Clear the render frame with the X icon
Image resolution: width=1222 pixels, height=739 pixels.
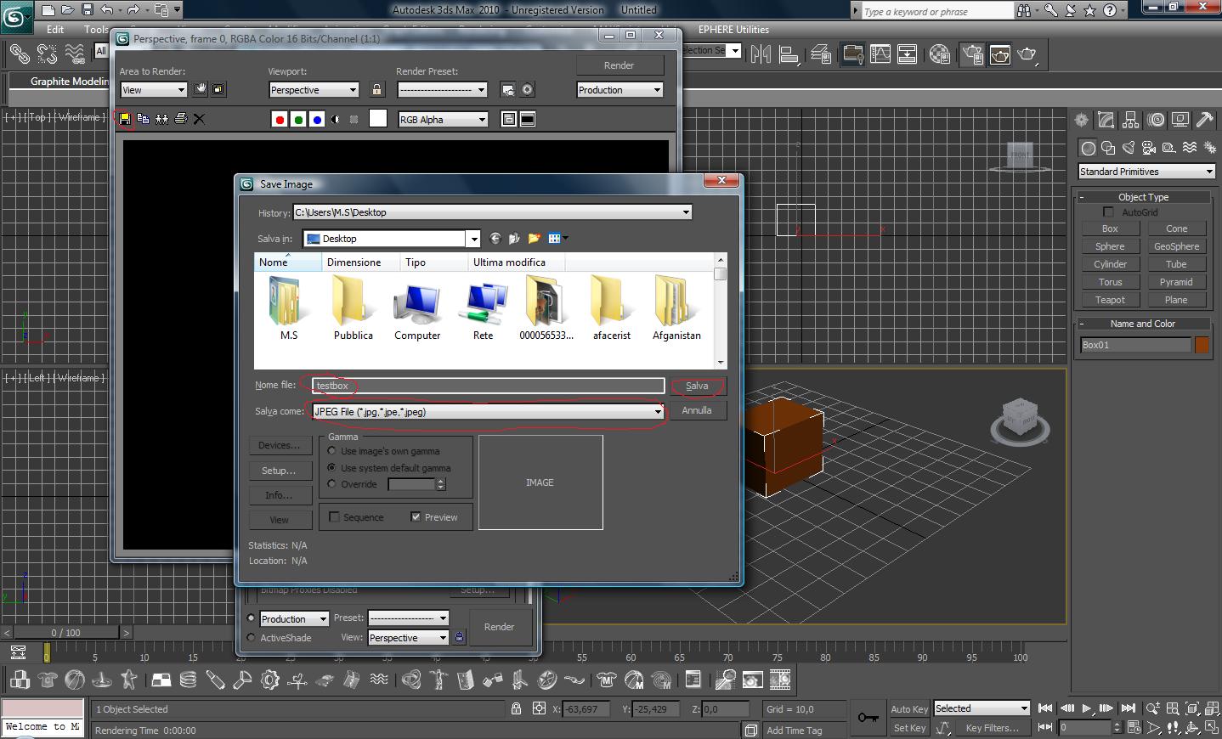click(199, 119)
